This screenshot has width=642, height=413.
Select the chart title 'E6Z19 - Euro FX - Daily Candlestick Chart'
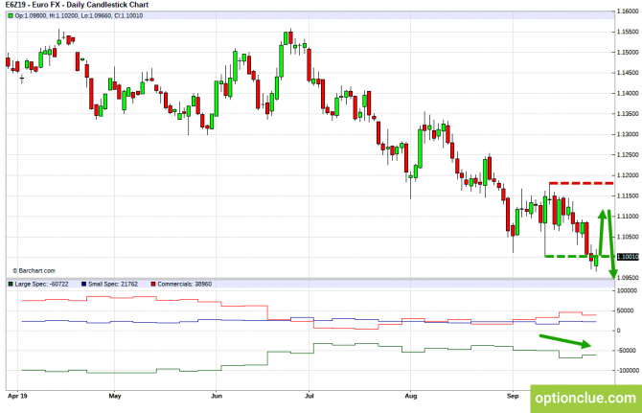pyautogui.click(x=77, y=5)
